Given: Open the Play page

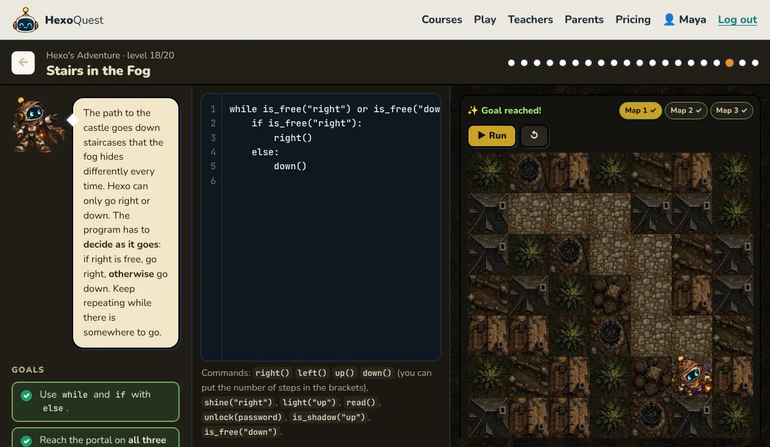Looking at the screenshot, I should click(x=485, y=20).
